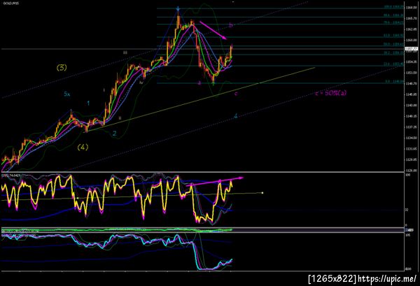Select the grey "iv" sub-wave label

pos(141,83)
